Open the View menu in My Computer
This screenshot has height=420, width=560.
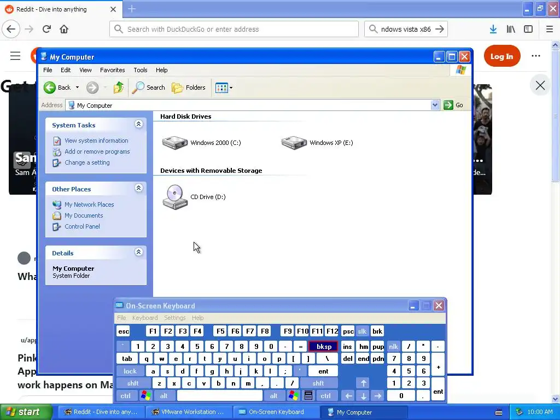tap(85, 70)
